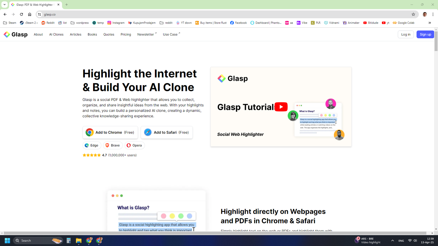The width and height of the screenshot is (438, 246).
Task: Open the tab search dropdown arrow
Action: [4, 5]
